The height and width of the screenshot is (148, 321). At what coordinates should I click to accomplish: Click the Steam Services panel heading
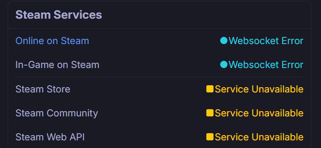pyautogui.click(x=59, y=15)
